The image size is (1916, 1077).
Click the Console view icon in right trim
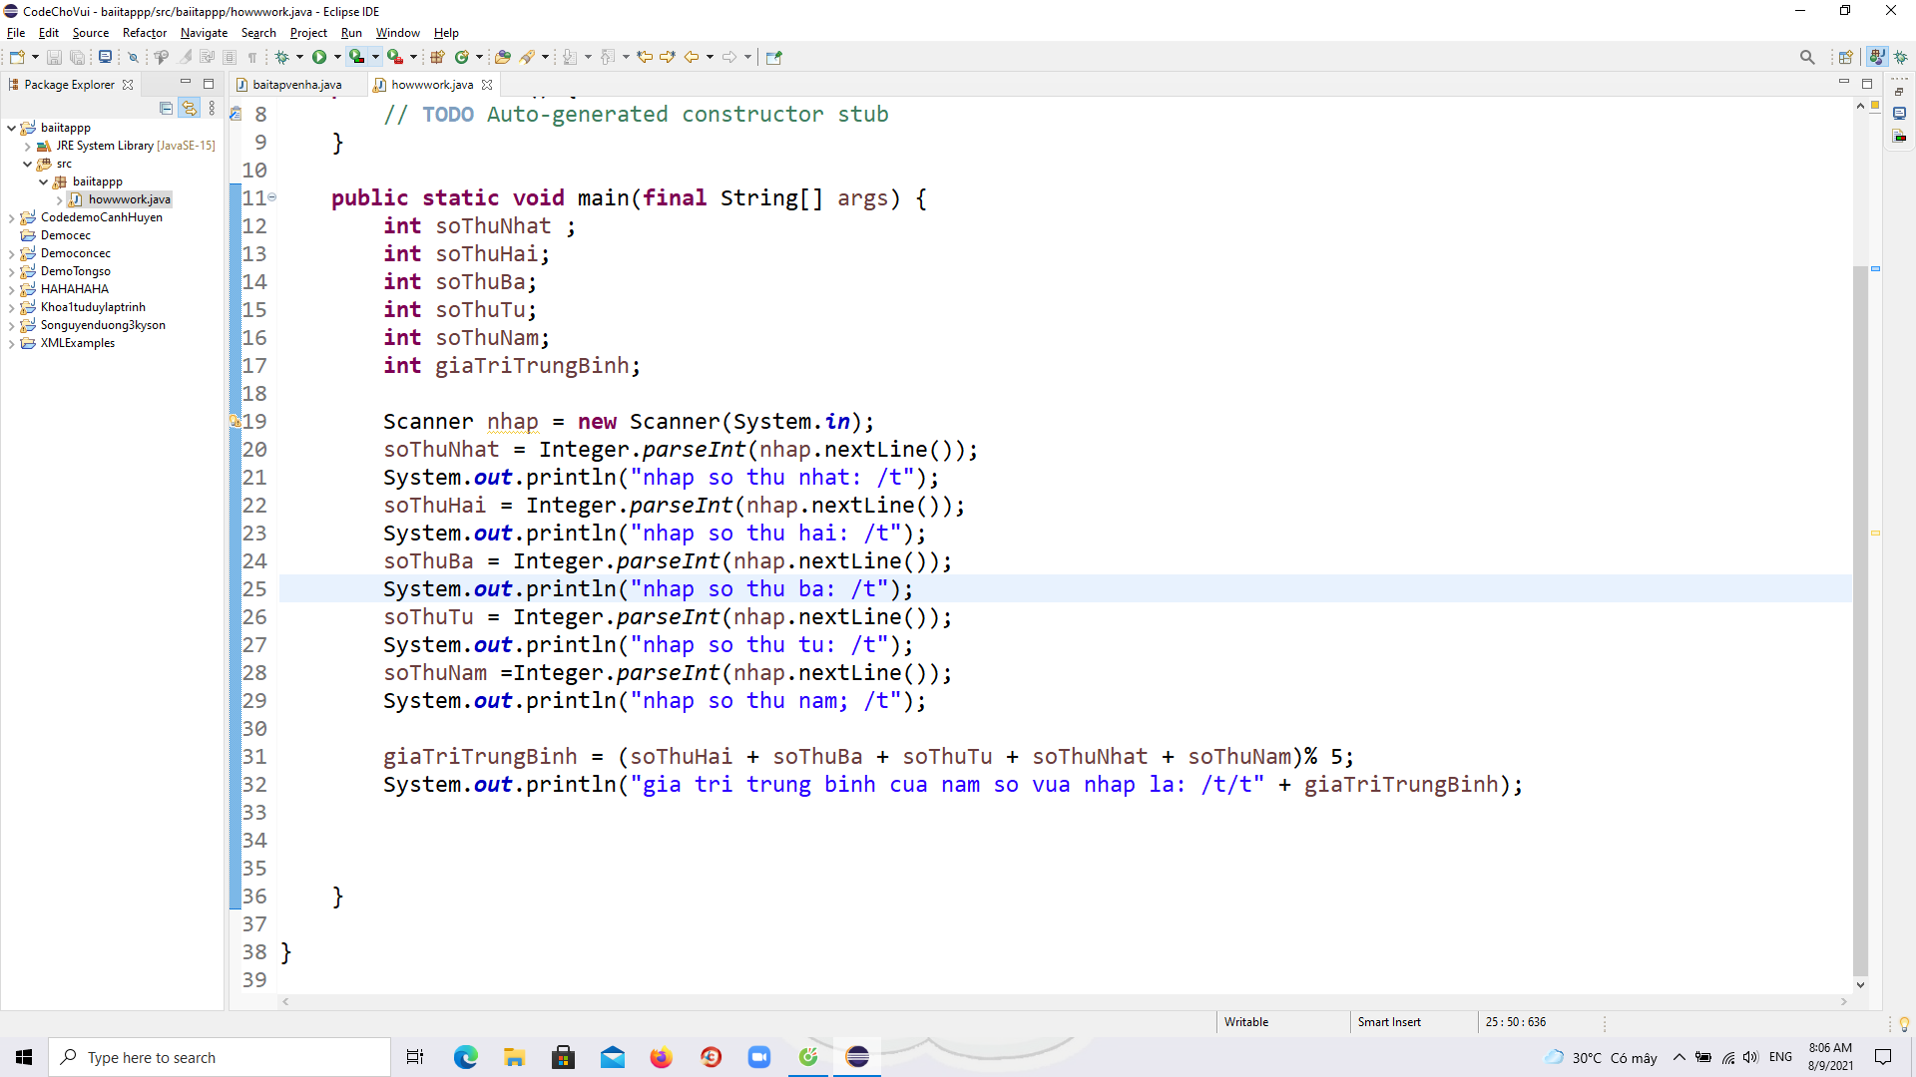click(1899, 114)
